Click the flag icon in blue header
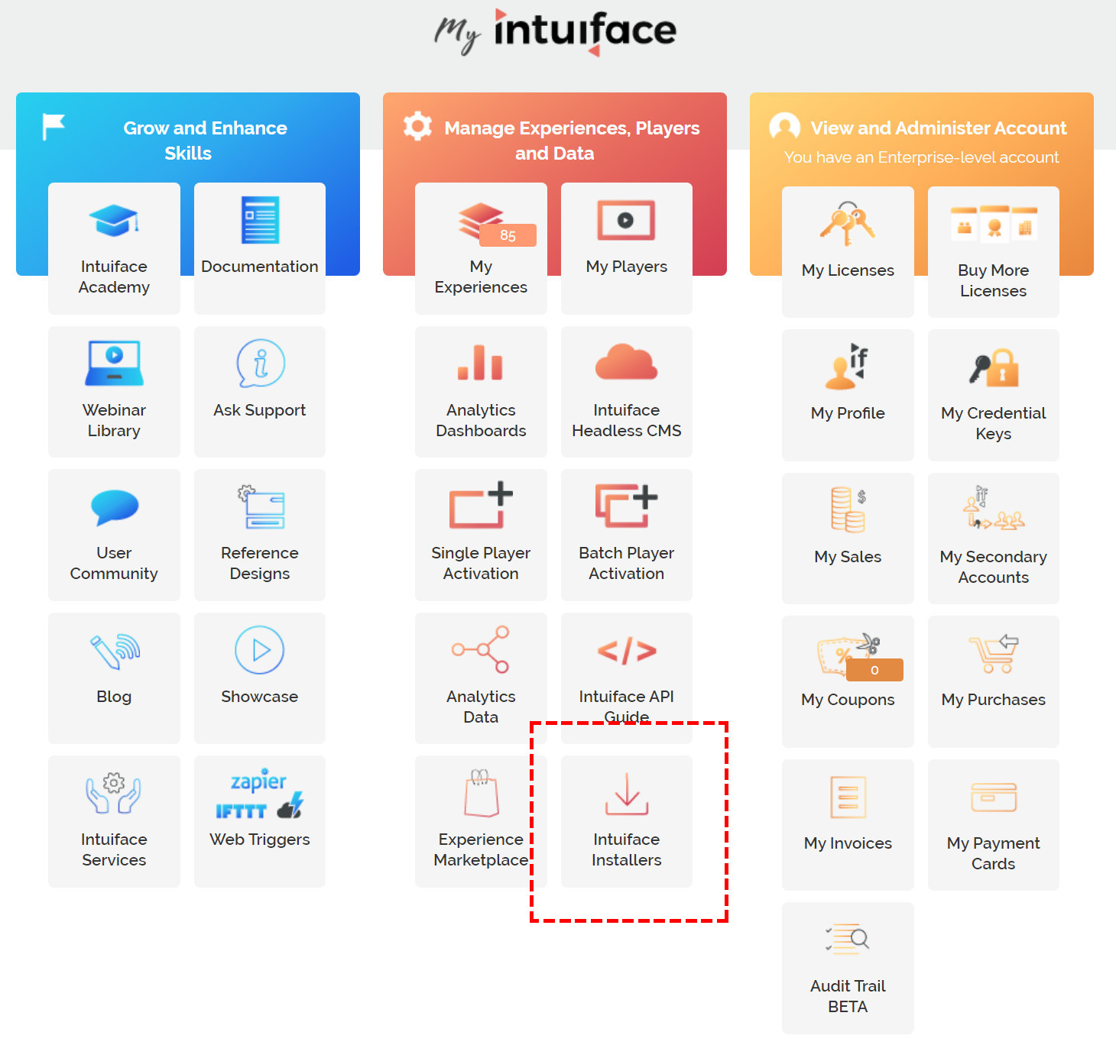1116x1045 pixels. 54,127
